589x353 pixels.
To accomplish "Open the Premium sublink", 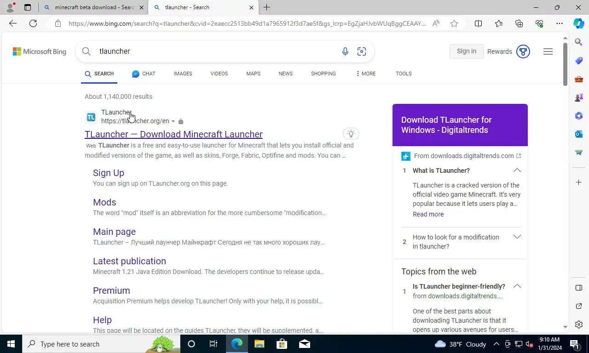I will (x=111, y=290).
